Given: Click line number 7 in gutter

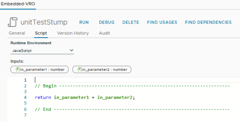Looking at the screenshot, I should tap(25, 115).
